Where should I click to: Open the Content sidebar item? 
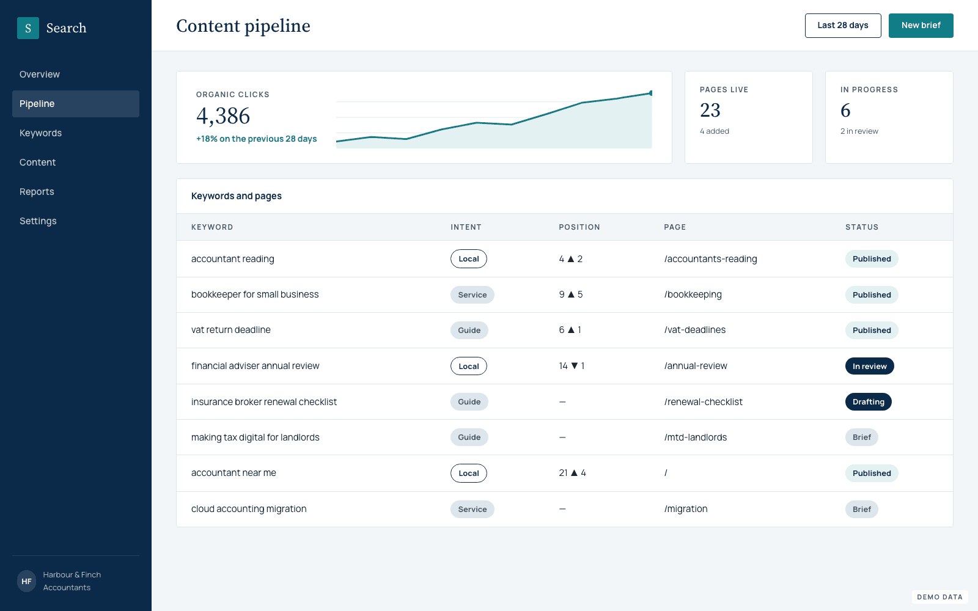pos(76,163)
